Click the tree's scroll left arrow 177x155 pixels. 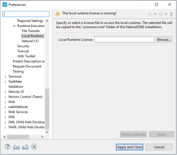coord(5,137)
